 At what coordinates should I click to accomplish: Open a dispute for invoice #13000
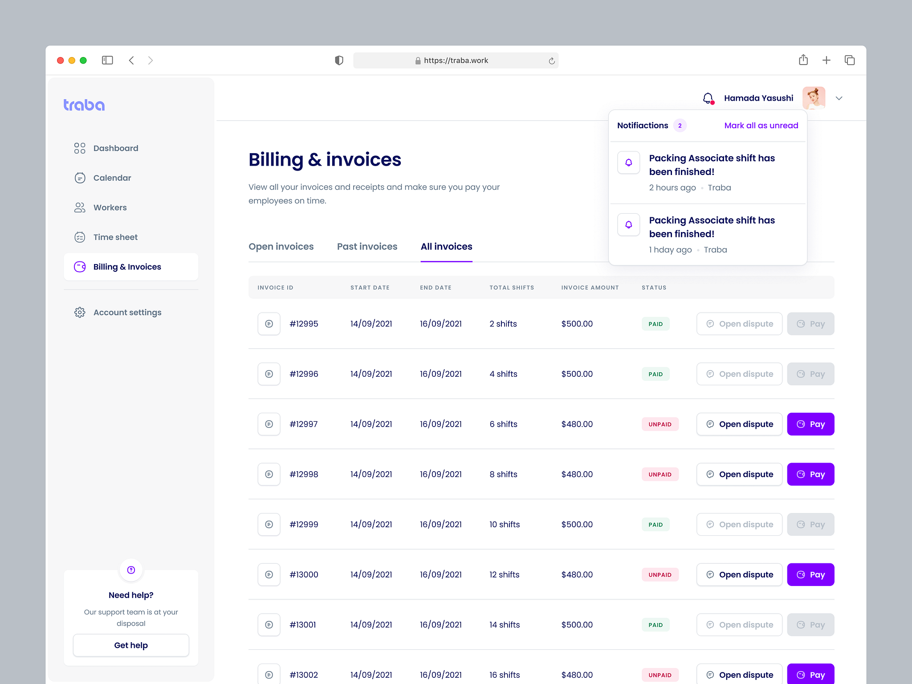point(739,574)
